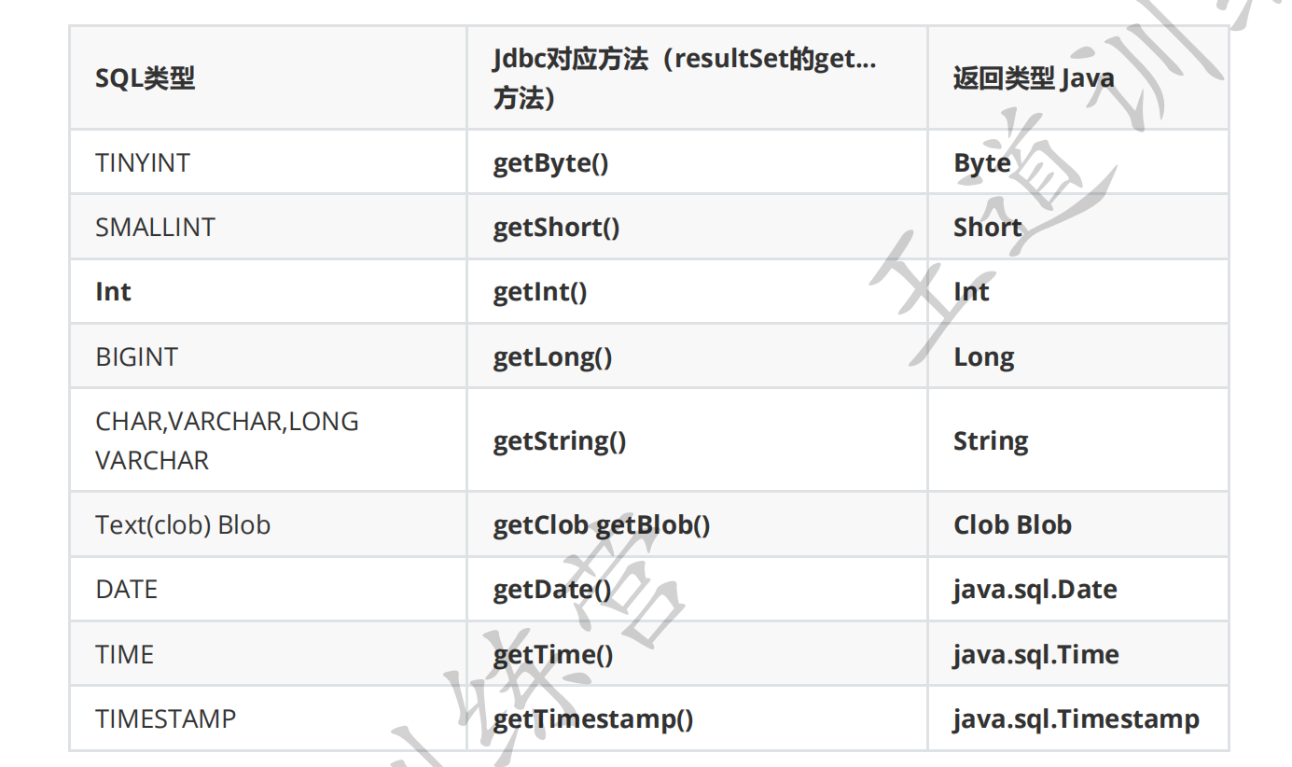Select the 'Text(clob) Blob' cell
The width and height of the screenshot is (1292, 767).
pyautogui.click(x=268, y=524)
